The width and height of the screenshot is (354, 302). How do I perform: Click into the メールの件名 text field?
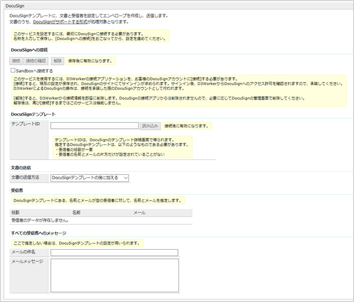coord(114,252)
